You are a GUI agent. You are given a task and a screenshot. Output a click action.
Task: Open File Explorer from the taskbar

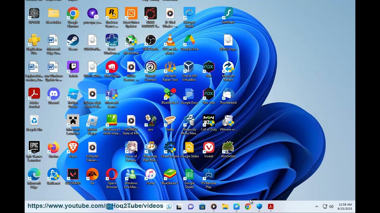click(x=225, y=207)
